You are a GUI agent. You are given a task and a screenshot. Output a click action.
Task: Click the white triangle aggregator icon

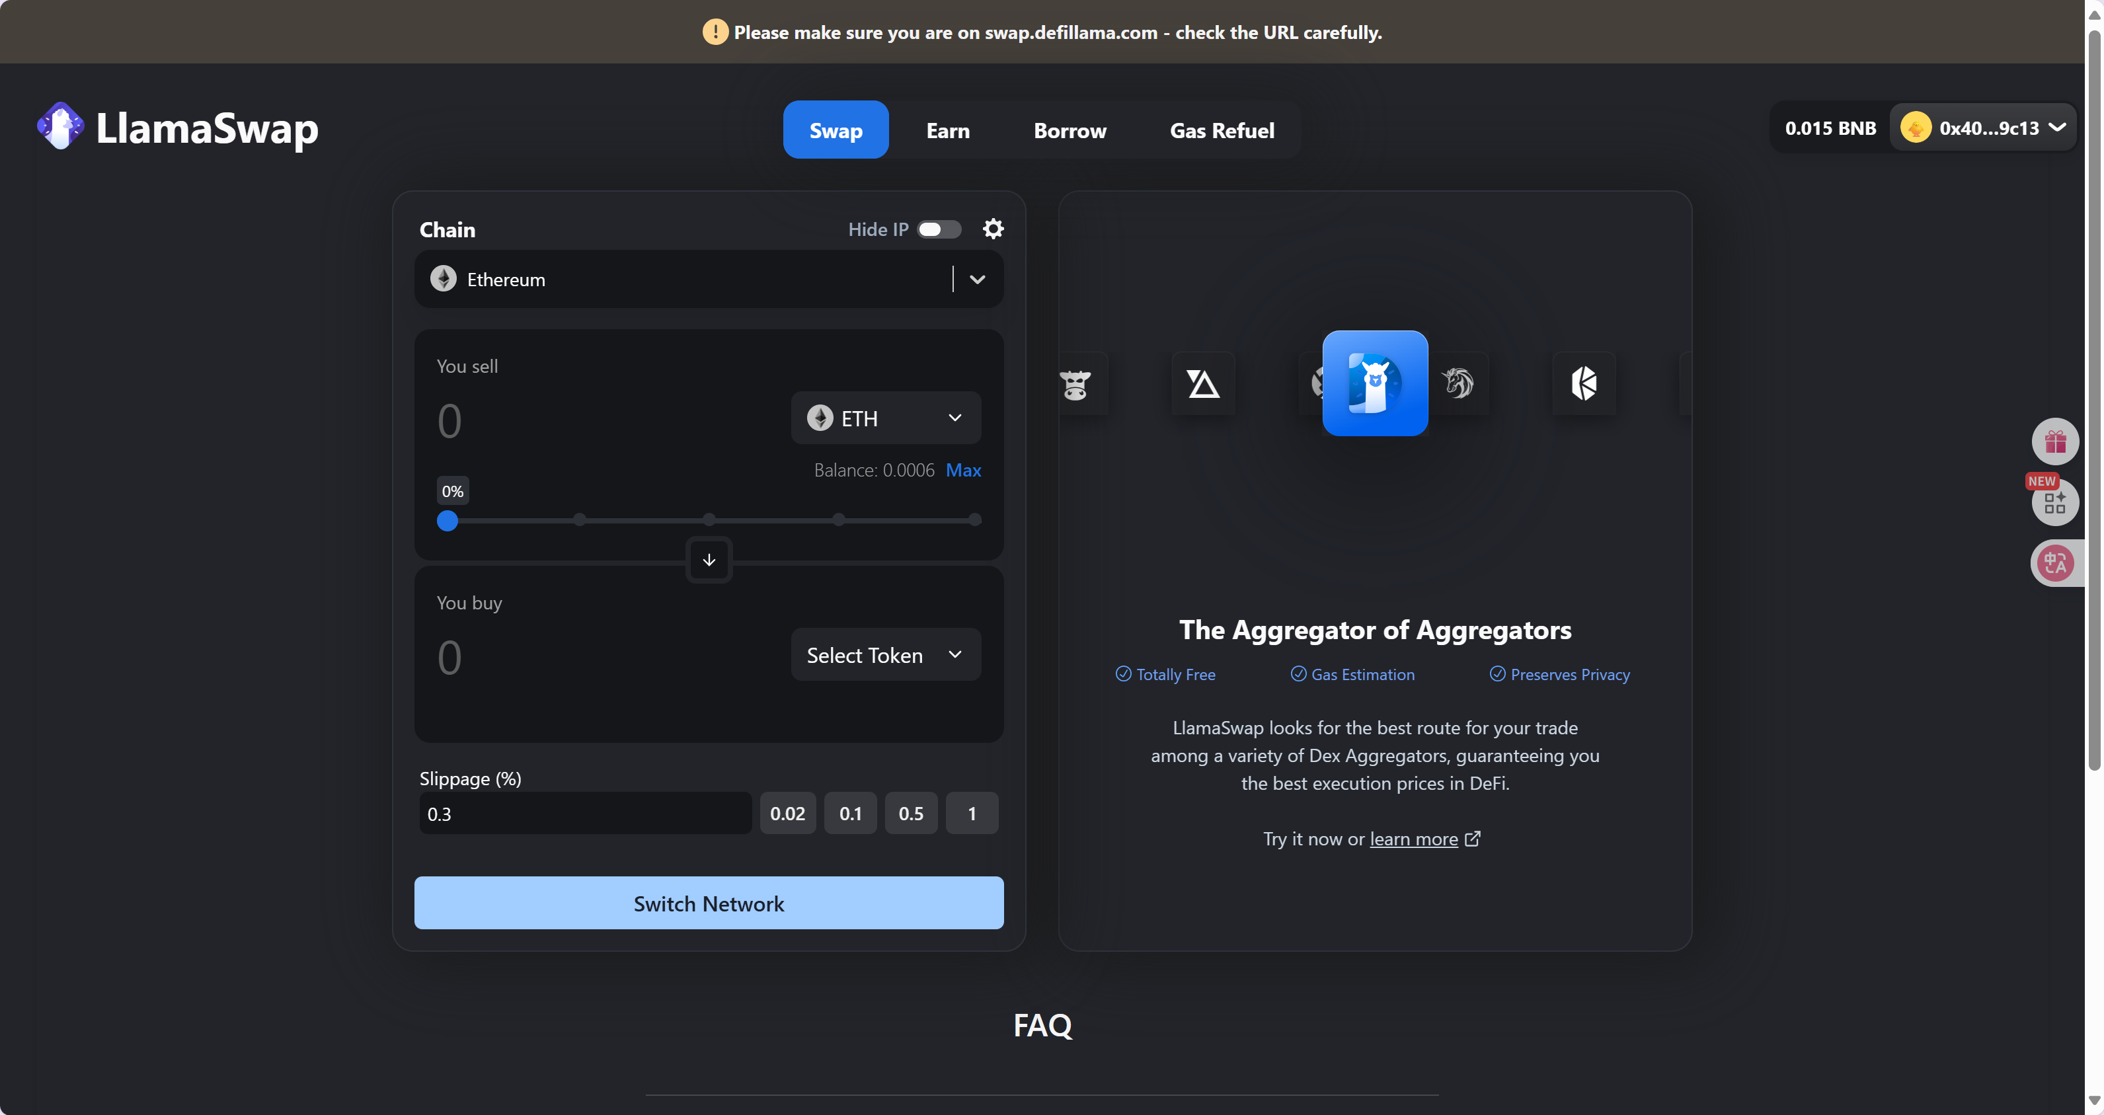tap(1203, 383)
